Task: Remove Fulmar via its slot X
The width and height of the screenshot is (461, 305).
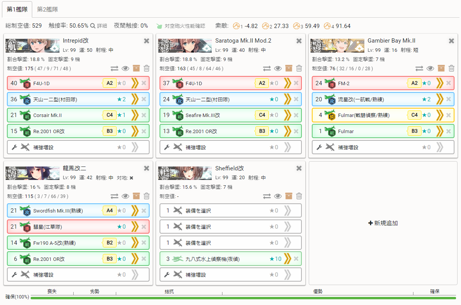Action: point(449,131)
